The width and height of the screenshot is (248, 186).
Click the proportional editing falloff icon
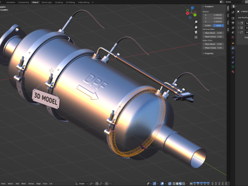(111, 183)
